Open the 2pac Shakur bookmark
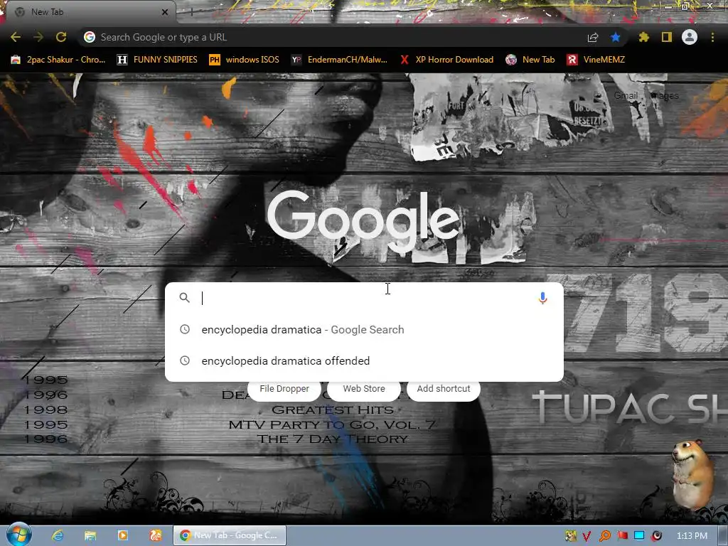Image resolution: width=728 pixels, height=546 pixels. [58, 60]
